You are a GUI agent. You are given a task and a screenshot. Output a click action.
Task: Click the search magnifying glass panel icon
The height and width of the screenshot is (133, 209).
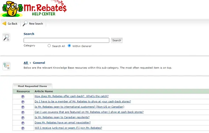tap(6, 37)
